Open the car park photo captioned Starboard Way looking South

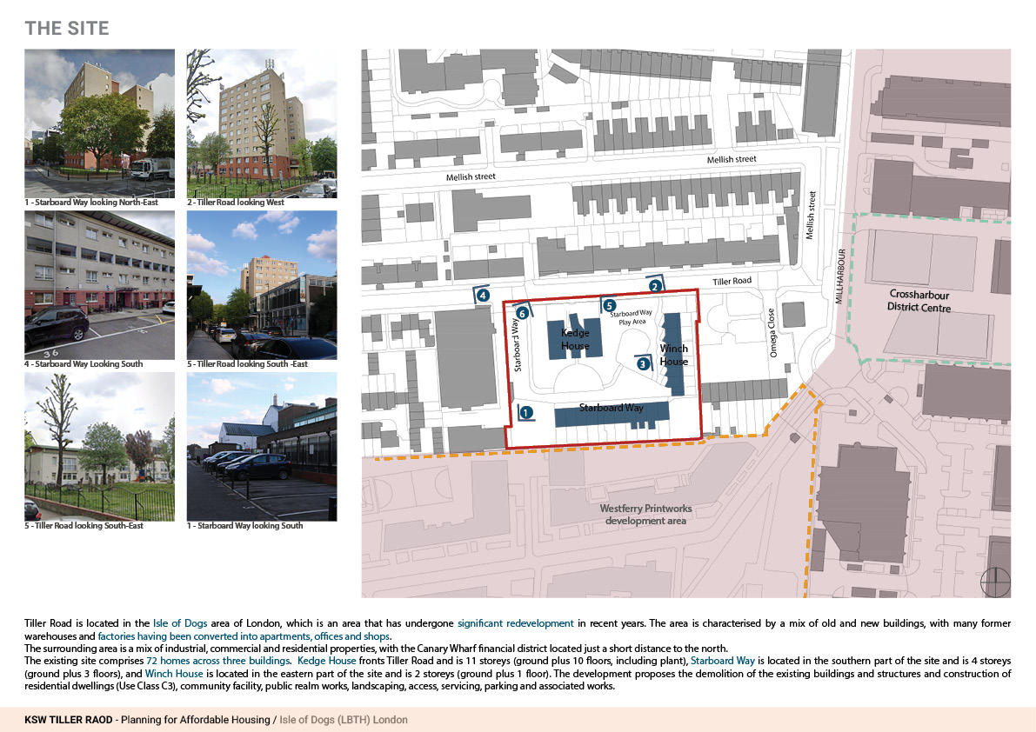(262, 446)
